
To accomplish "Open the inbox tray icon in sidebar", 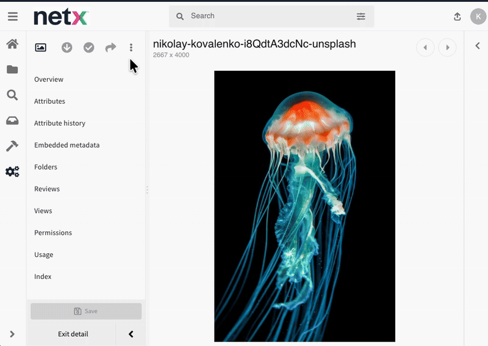I will tap(12, 121).
